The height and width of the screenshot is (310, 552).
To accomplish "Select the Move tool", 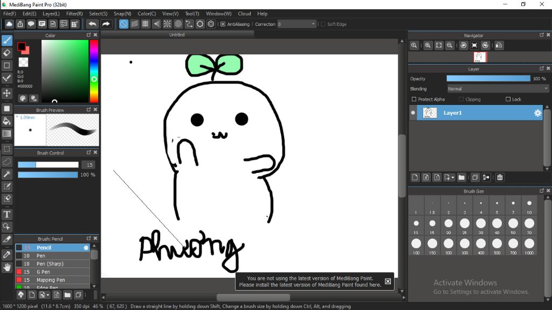I will tap(6, 93).
